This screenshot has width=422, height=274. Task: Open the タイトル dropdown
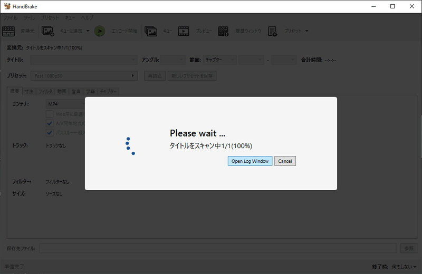tap(84, 60)
